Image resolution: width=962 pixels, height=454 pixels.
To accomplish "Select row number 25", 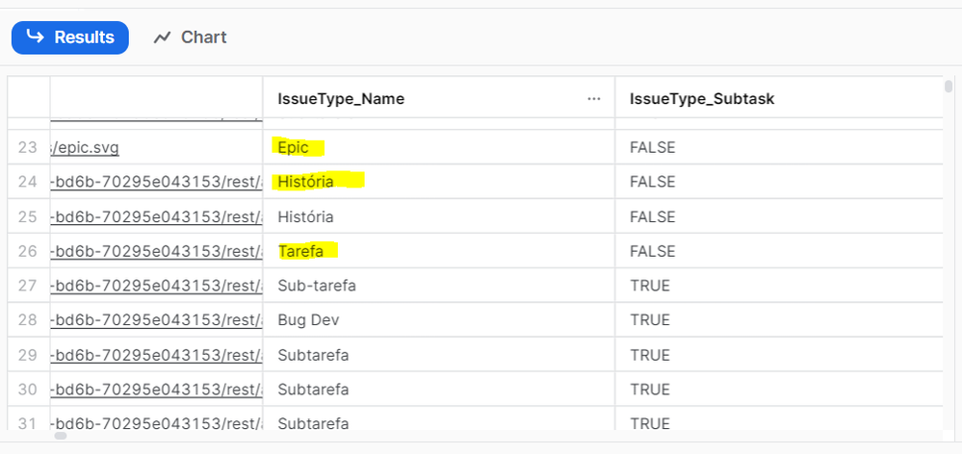I will [28, 216].
